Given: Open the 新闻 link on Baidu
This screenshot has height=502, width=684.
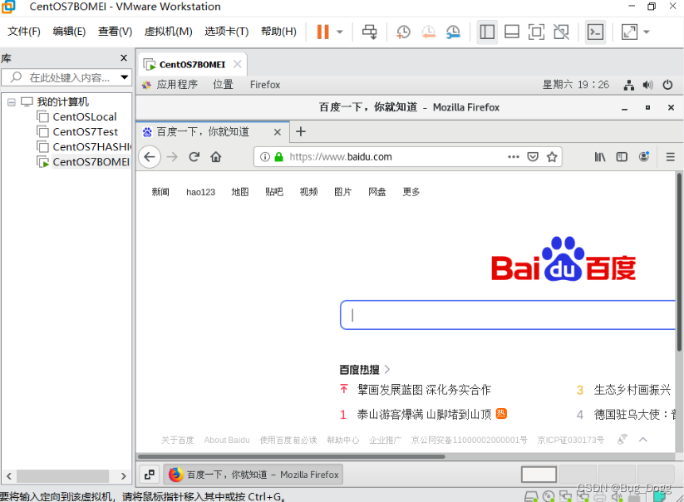Looking at the screenshot, I should [160, 192].
